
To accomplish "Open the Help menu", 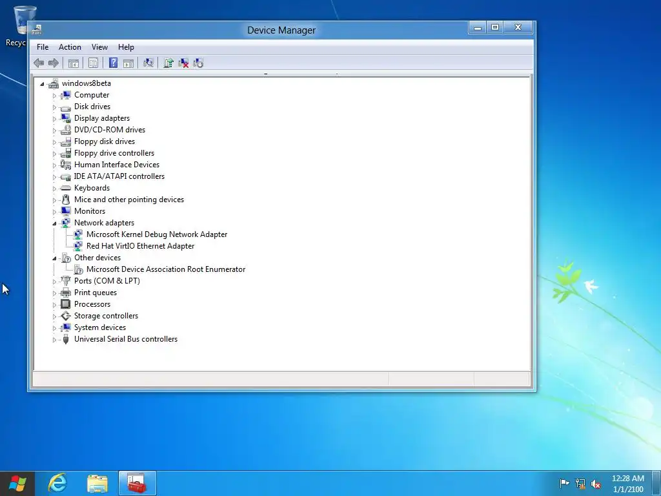I will pos(126,47).
